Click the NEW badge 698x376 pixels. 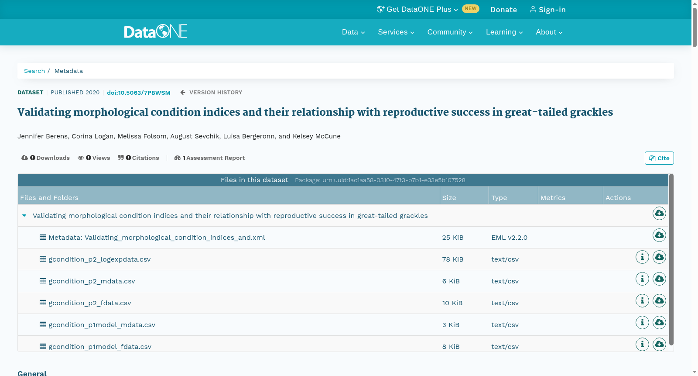coord(471,8)
